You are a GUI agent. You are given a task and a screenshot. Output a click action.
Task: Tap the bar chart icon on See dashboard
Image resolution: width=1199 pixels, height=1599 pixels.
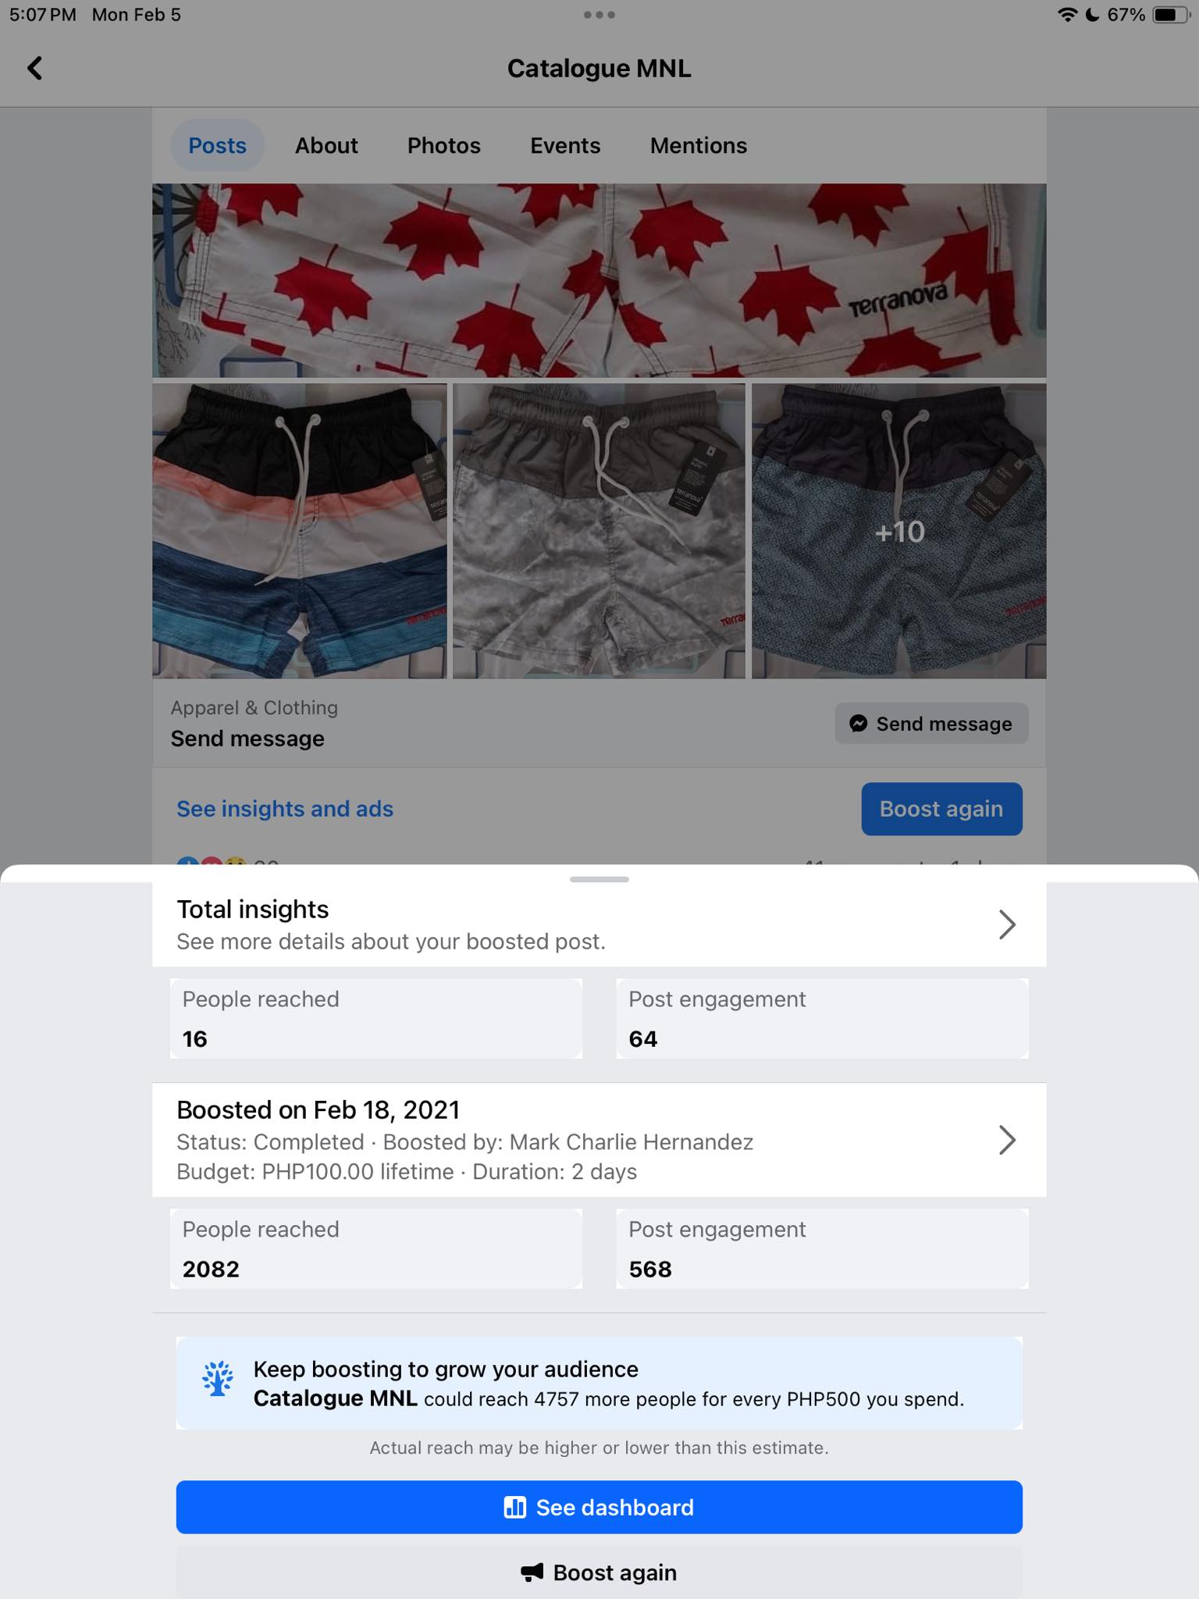coord(514,1507)
